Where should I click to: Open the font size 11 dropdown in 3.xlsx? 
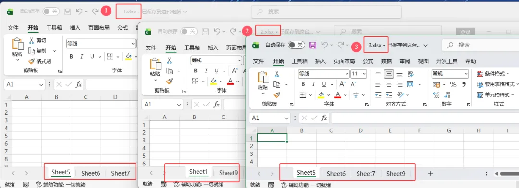pyautogui.click(x=364, y=74)
